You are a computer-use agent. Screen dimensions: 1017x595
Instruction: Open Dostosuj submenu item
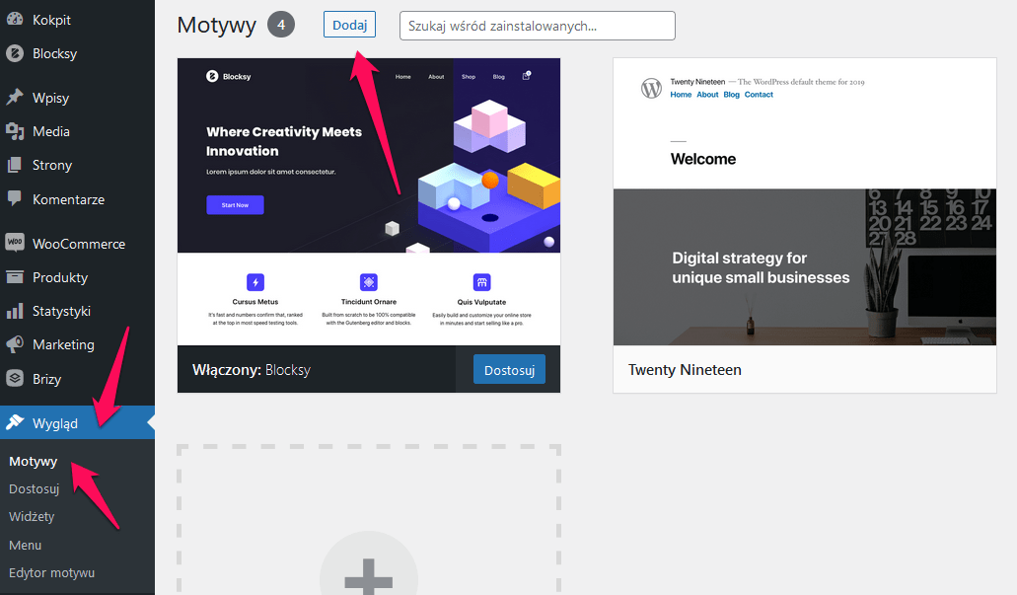click(x=35, y=489)
